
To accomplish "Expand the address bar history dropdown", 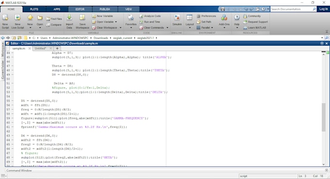I will pos(322,38).
